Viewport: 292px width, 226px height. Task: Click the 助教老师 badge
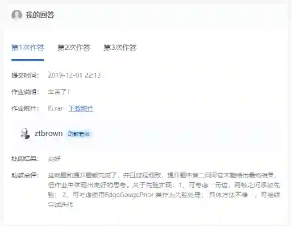click(79, 134)
